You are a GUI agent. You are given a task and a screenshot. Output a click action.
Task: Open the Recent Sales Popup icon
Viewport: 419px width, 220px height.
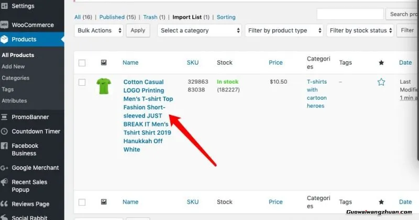(5, 182)
